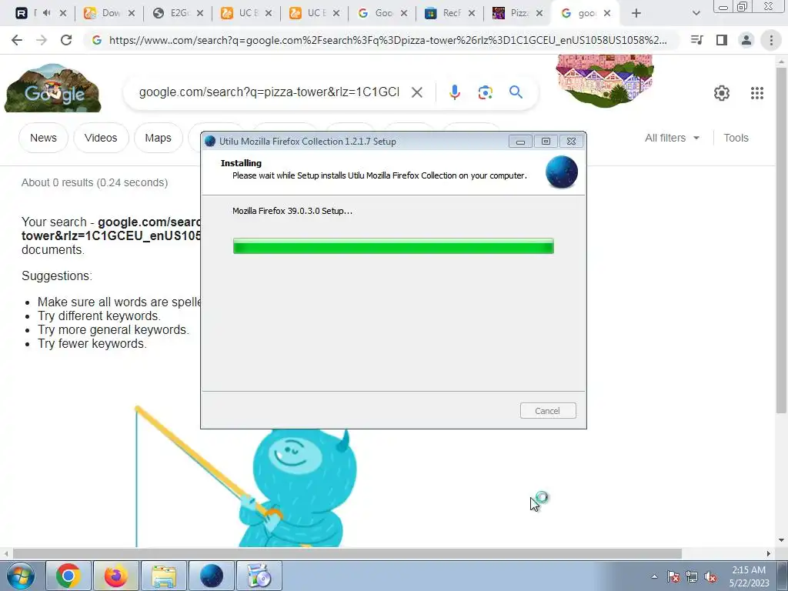Click the text "About 0 results (0.24 seconds)"
Viewport: 788px width, 591px height.
point(95,182)
